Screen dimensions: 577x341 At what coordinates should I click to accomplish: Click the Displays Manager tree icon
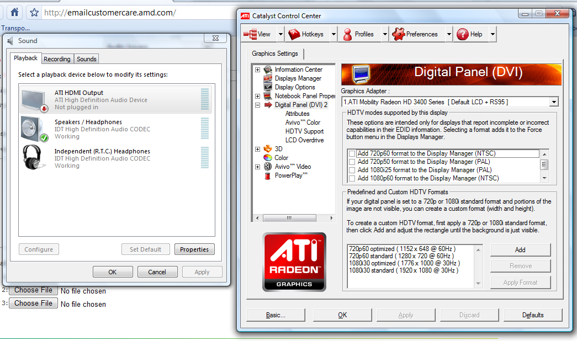[268, 78]
